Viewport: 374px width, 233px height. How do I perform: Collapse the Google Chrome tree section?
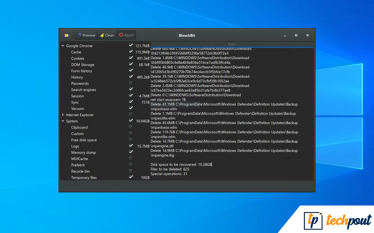click(x=63, y=46)
